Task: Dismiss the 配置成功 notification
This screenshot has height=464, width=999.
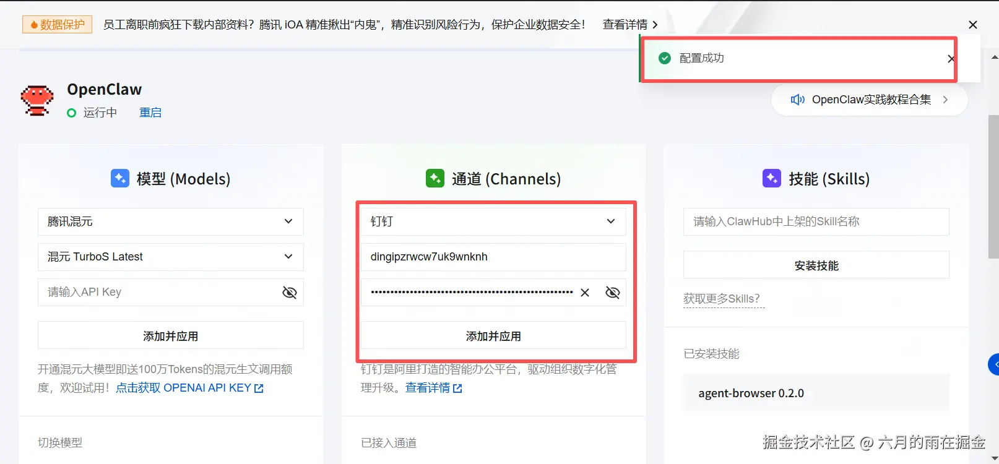Action: tap(951, 59)
